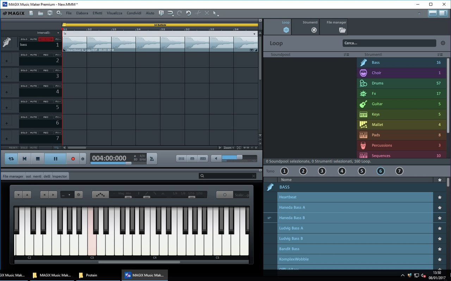The width and height of the screenshot is (451, 281).
Task: Click in the Cerca search field
Action: 389,43
